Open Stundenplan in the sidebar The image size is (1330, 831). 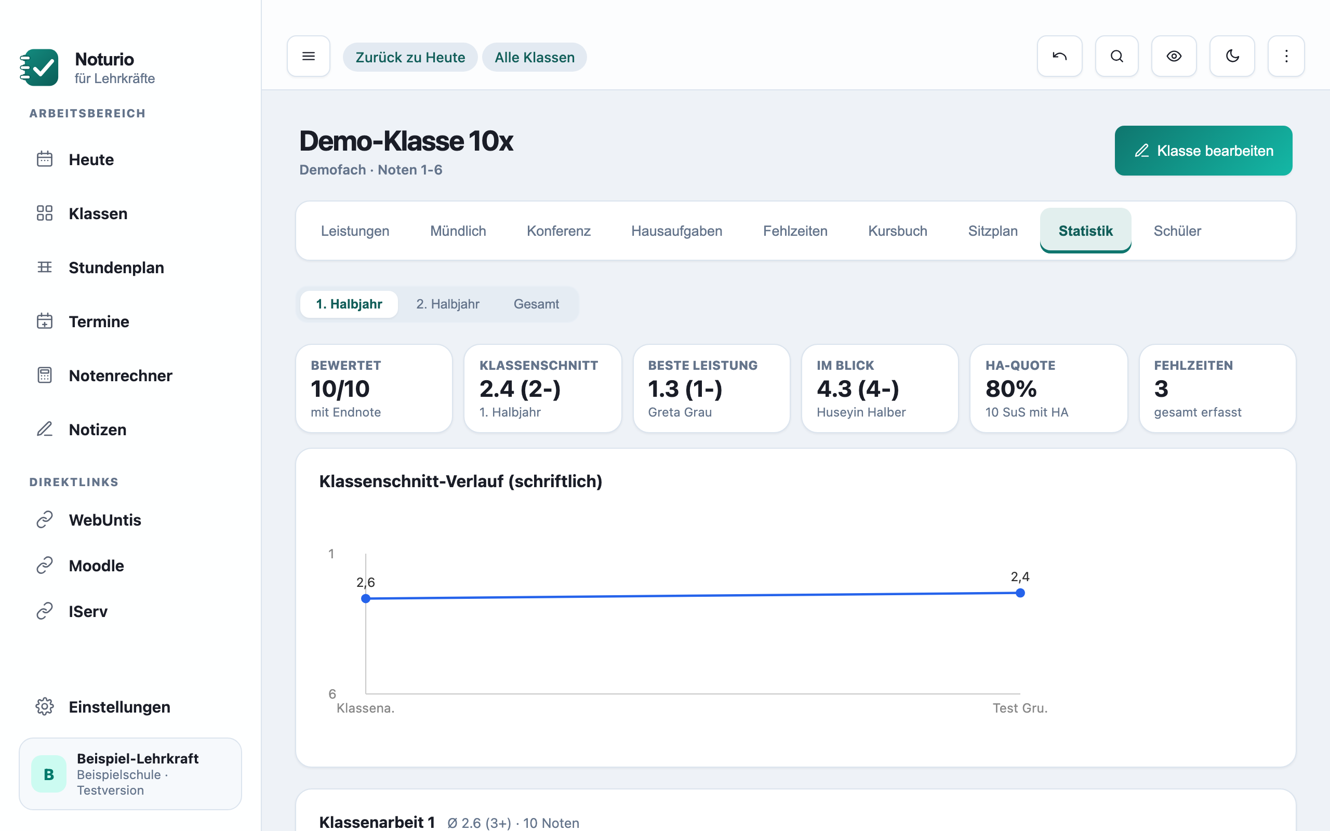pyautogui.click(x=130, y=267)
